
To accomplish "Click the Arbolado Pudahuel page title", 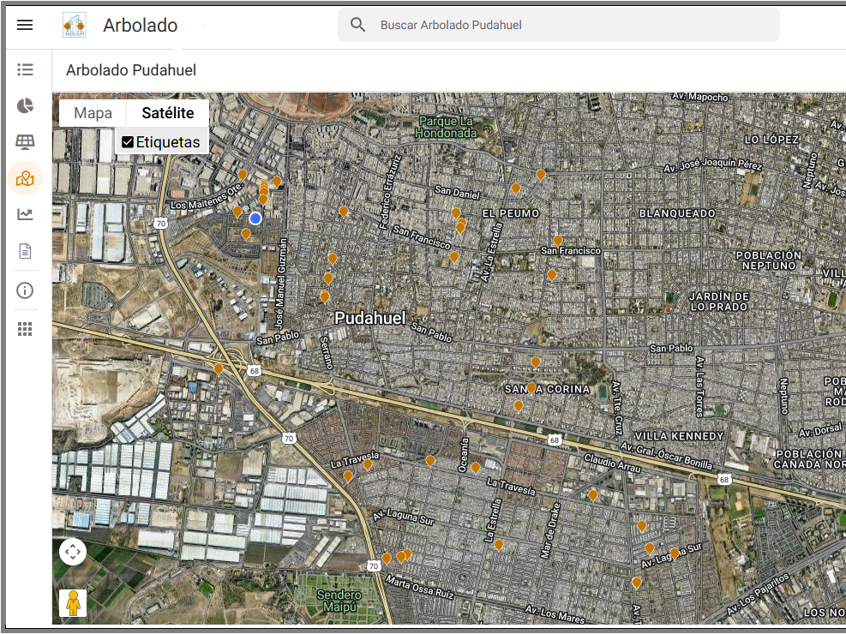I will tap(131, 70).
